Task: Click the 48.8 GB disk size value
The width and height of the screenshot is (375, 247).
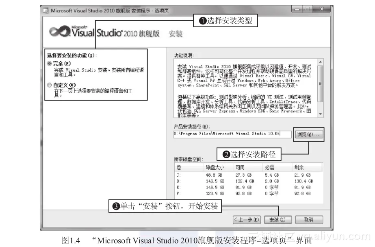Action: [214, 175]
